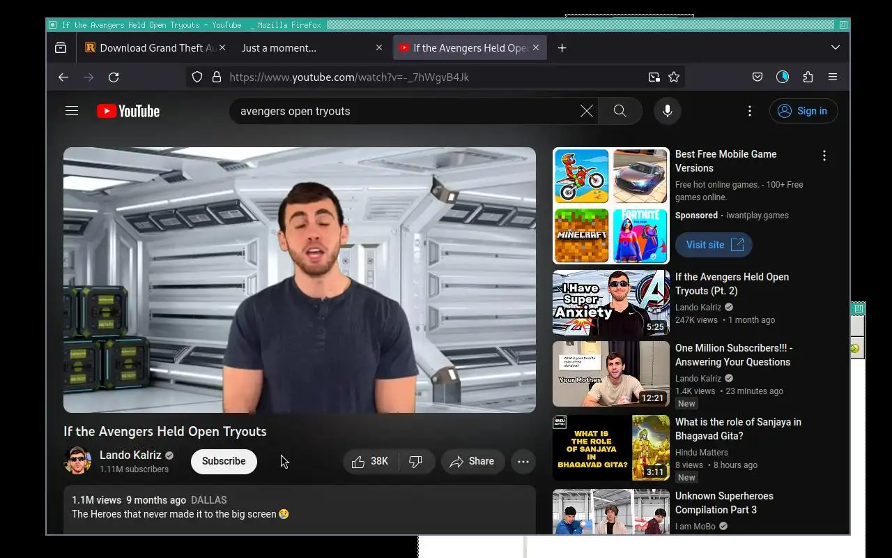Reload the current page

(x=114, y=77)
